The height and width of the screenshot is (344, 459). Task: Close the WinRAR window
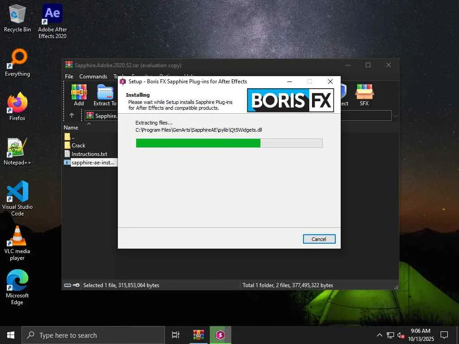pos(389,65)
